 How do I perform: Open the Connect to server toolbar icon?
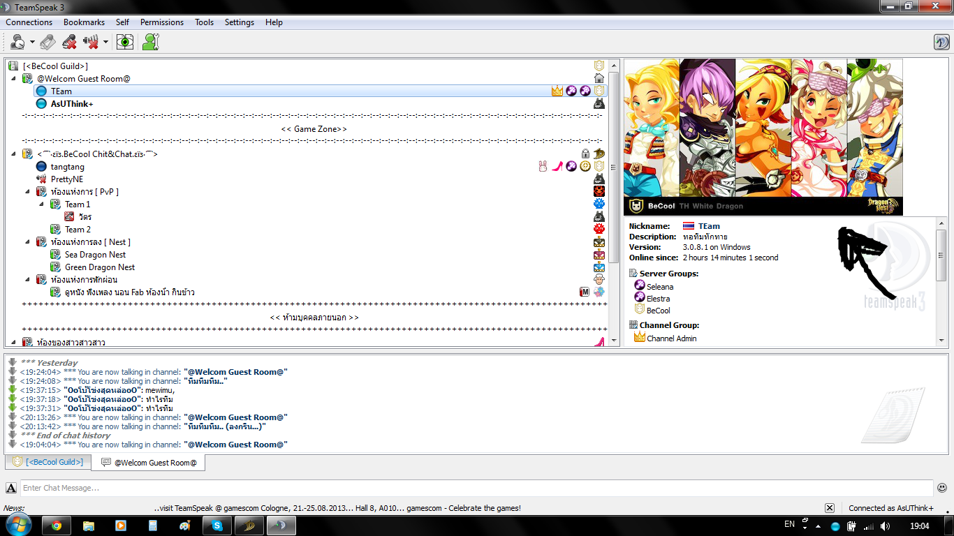coord(17,42)
